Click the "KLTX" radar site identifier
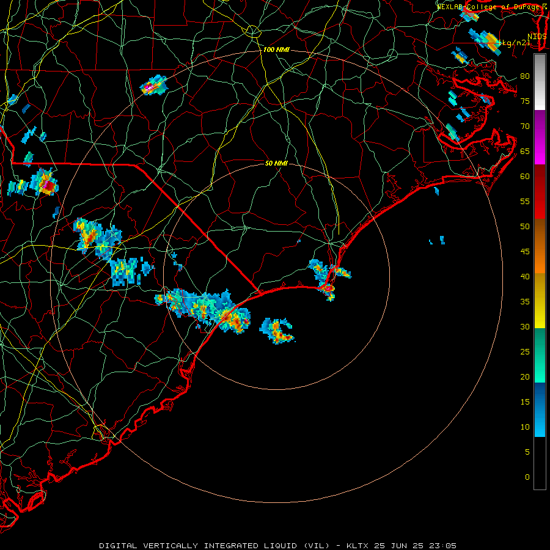Viewport: 550px width, 550px height. coord(357,546)
